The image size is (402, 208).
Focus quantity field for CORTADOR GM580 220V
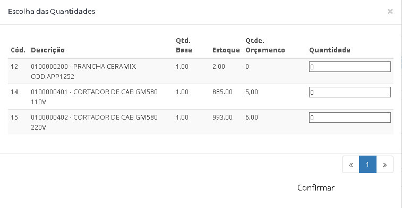[350, 117]
